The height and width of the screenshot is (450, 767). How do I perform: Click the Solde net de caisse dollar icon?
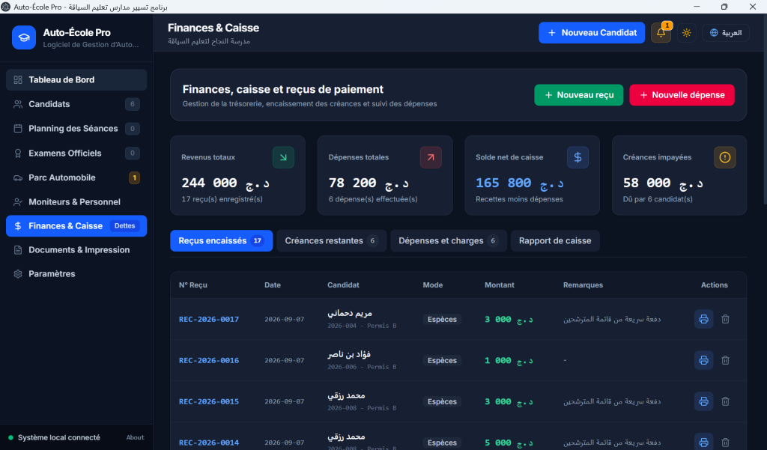tap(577, 157)
